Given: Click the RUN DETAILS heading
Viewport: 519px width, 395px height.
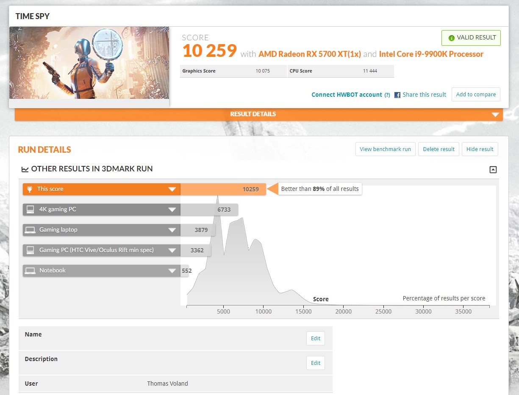Looking at the screenshot, I should click(x=44, y=149).
